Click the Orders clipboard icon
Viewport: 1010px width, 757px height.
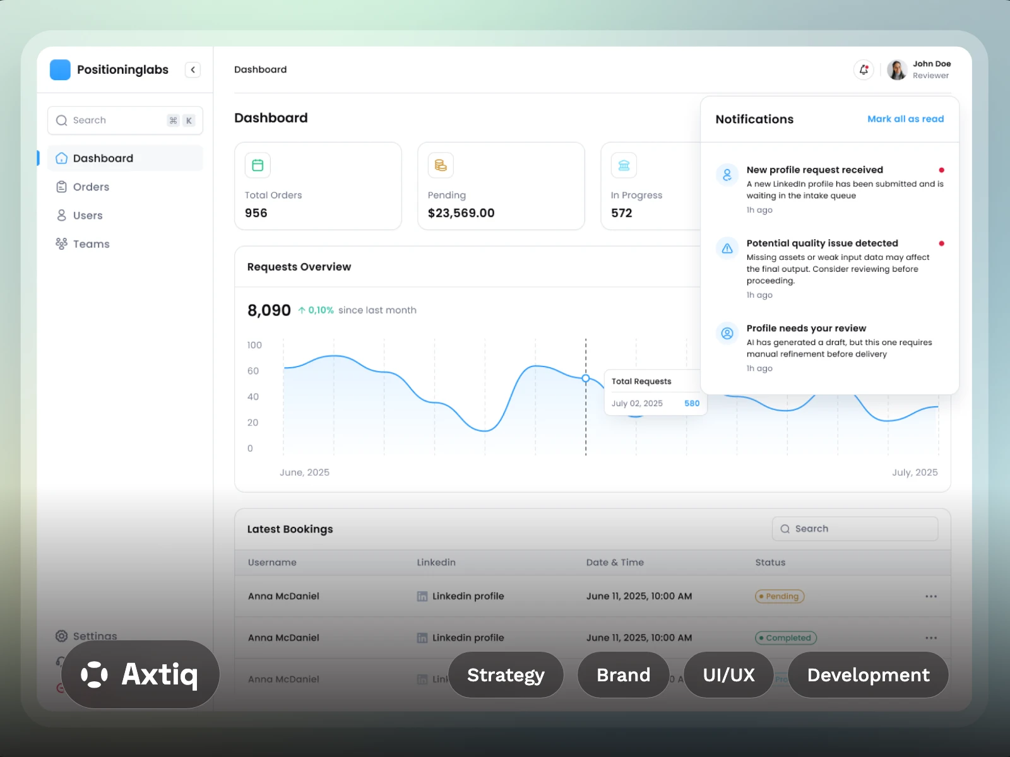coord(61,187)
